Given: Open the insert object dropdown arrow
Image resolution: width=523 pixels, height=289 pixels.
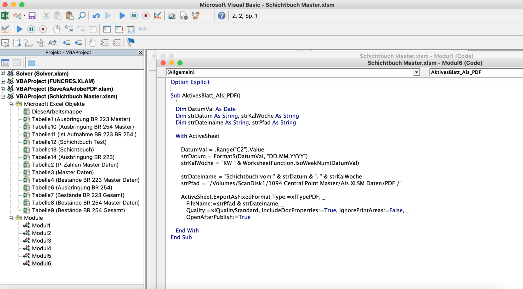Looking at the screenshot, I should 24,16.
